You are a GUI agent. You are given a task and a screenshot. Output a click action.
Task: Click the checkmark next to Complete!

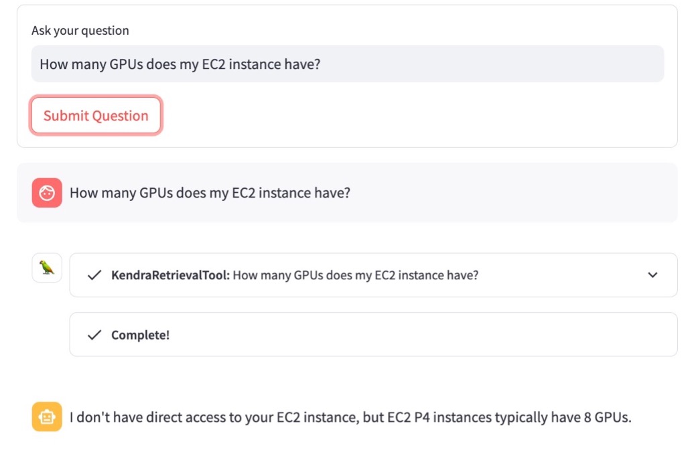pos(94,335)
